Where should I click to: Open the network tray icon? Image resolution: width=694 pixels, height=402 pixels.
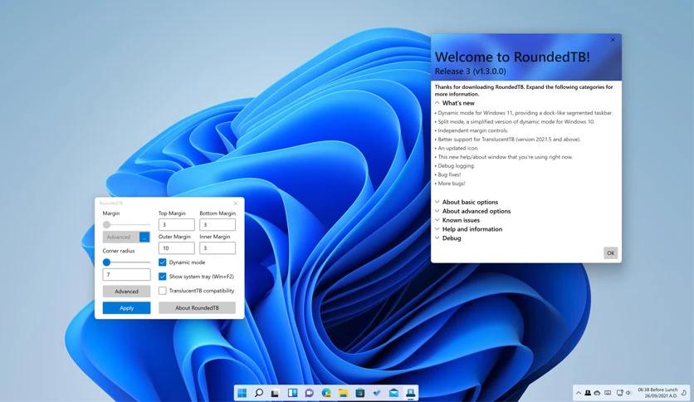(619, 393)
